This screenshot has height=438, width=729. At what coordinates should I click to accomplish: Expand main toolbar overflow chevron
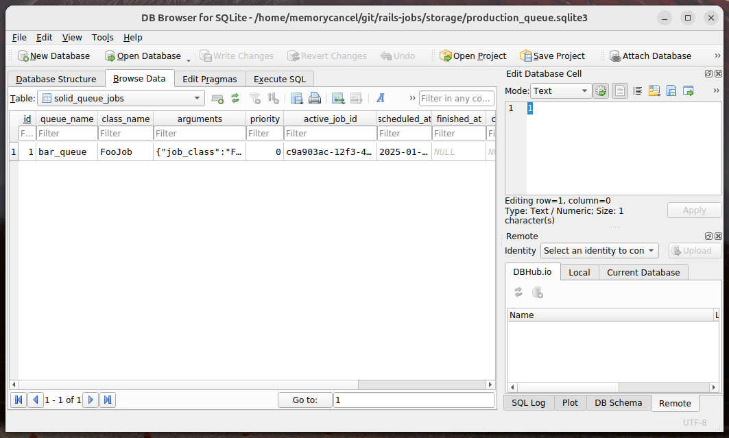(717, 56)
